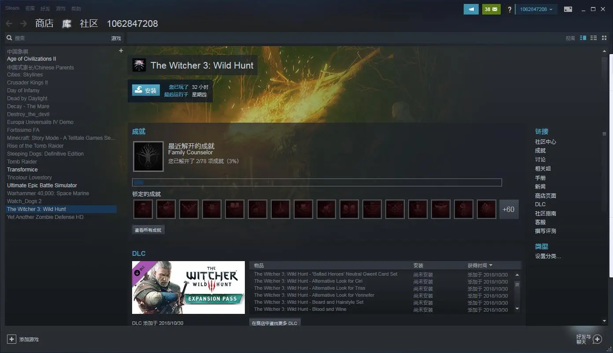Open the 客服 link
The width and height of the screenshot is (613, 353).
pos(540,222)
